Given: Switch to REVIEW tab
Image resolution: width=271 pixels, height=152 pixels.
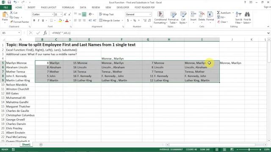Looking at the screenshot, I should coord(96,8).
